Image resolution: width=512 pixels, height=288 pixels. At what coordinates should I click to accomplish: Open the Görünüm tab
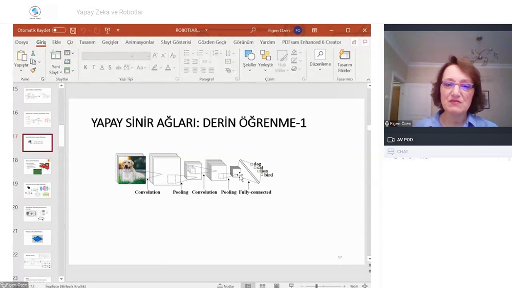tap(243, 42)
